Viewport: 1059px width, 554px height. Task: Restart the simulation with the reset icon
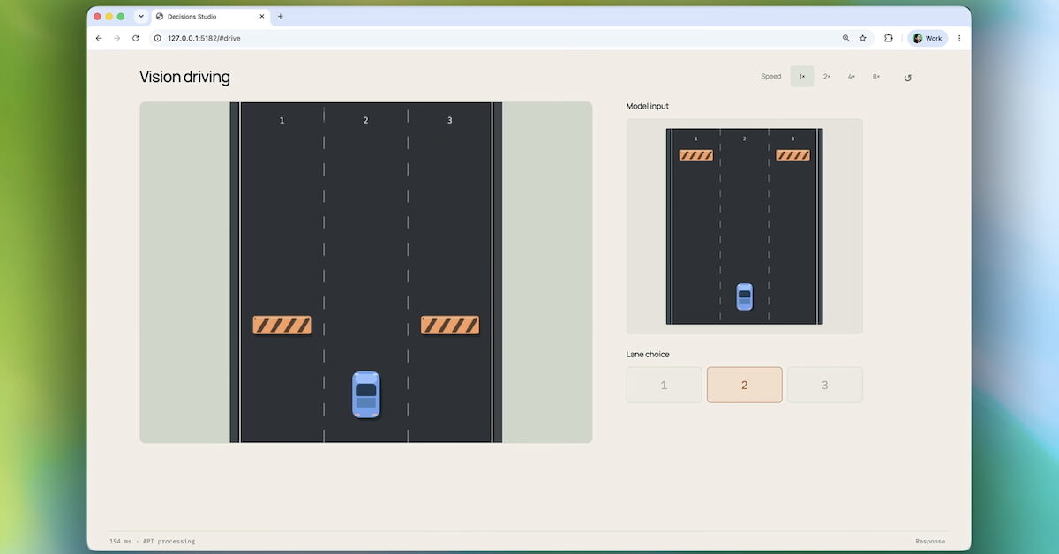[x=907, y=78]
